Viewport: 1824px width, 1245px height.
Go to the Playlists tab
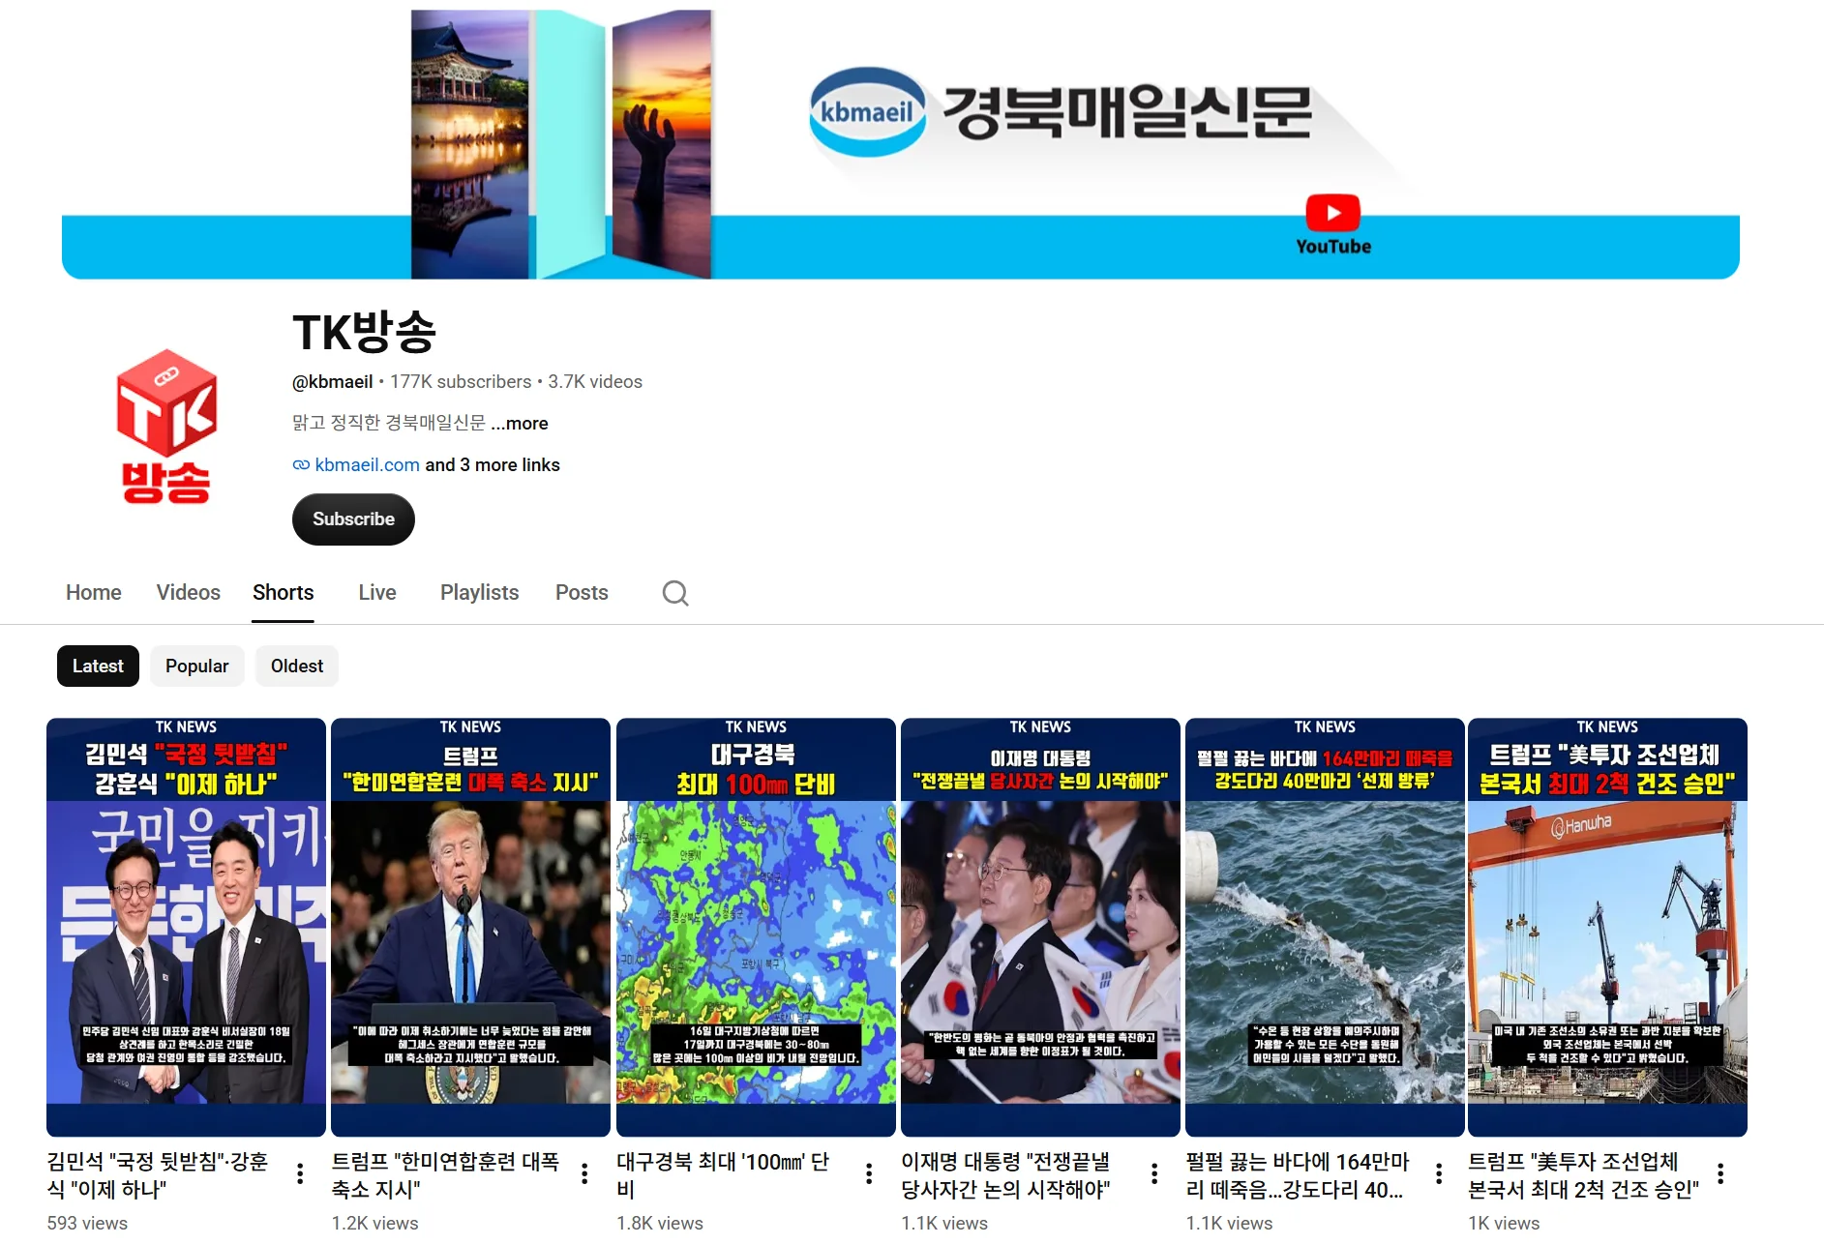coord(480,592)
